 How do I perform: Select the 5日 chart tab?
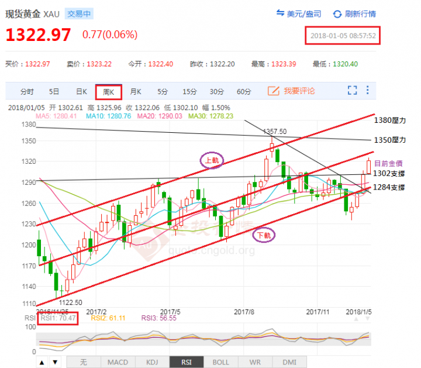(x=54, y=92)
